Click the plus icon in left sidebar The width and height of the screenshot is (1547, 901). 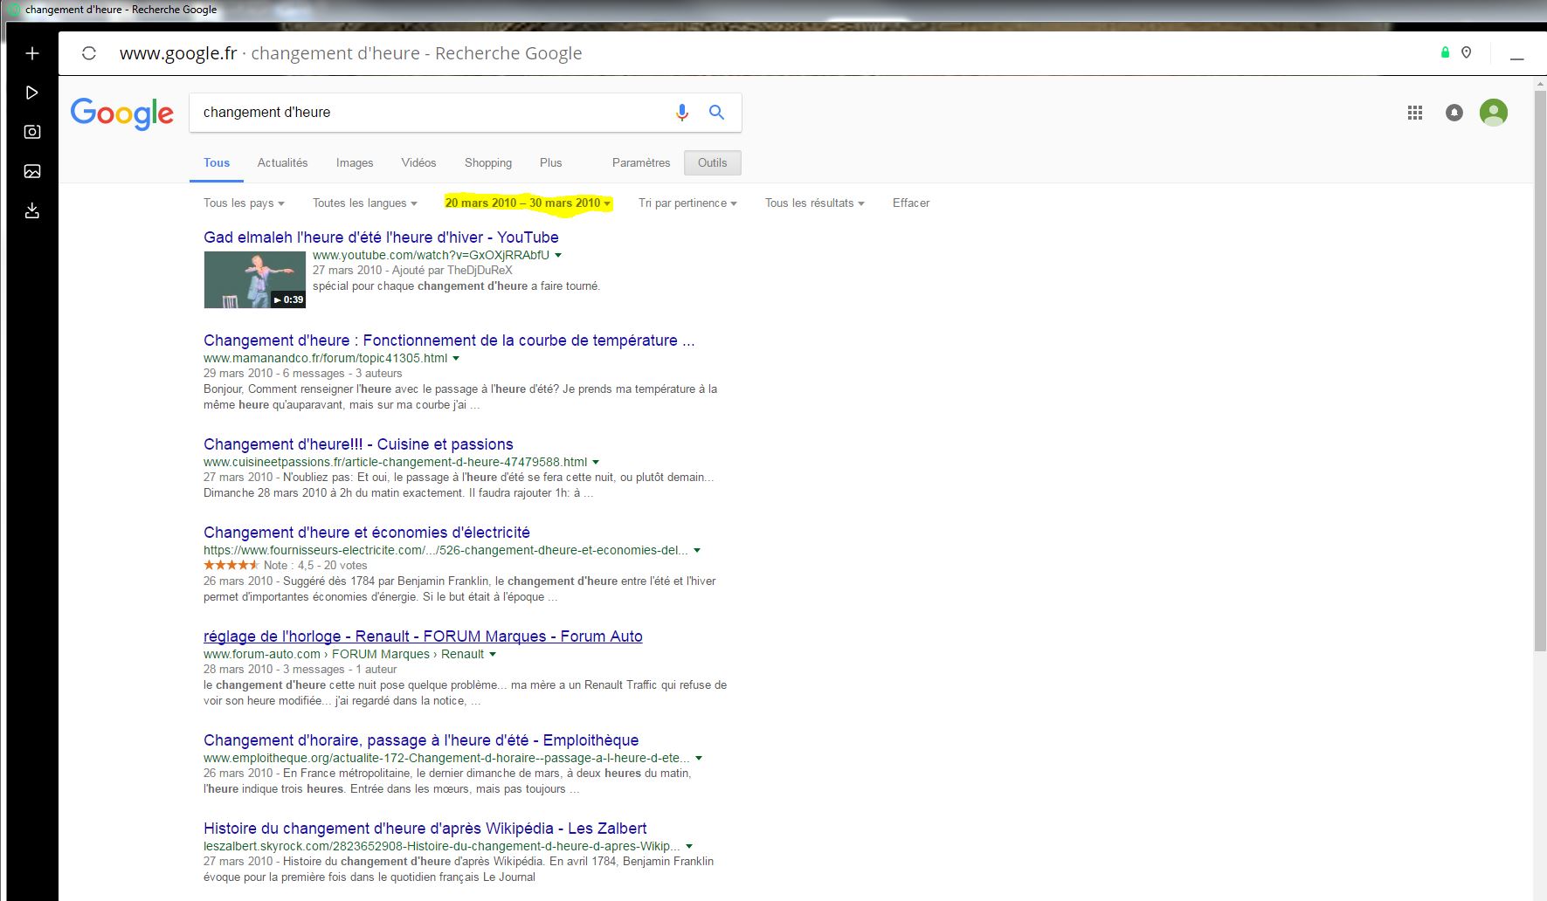32,53
